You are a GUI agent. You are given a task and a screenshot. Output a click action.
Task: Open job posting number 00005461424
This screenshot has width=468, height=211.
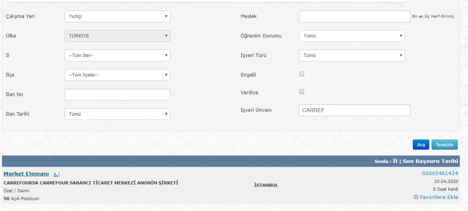tap(440, 173)
